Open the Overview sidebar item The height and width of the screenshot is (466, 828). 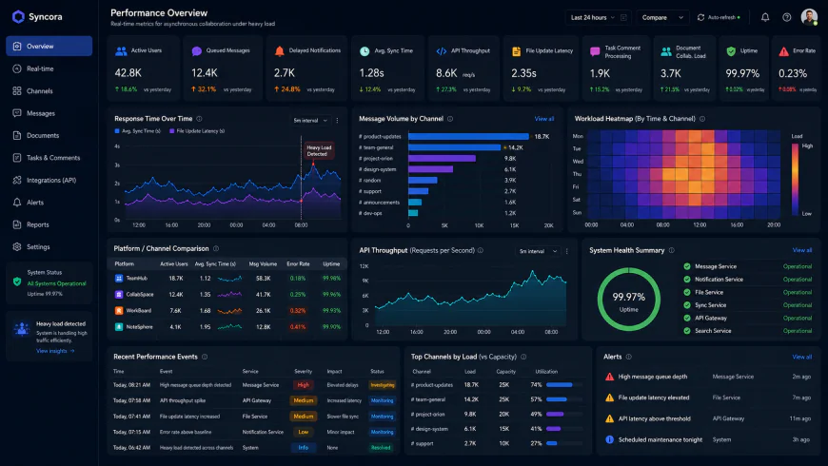tap(49, 46)
